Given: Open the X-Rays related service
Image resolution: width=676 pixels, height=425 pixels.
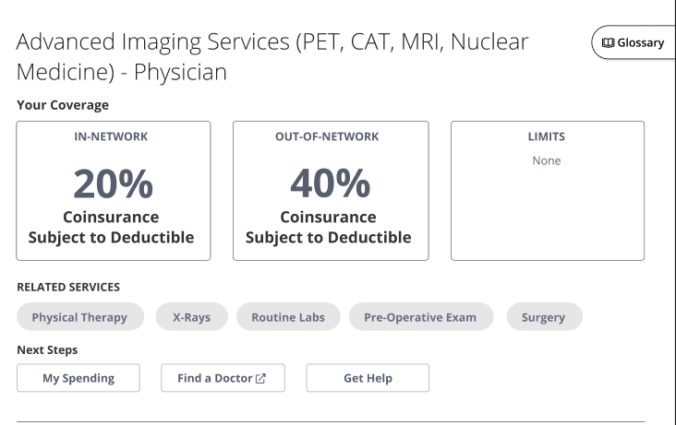Looking at the screenshot, I should coord(191,317).
